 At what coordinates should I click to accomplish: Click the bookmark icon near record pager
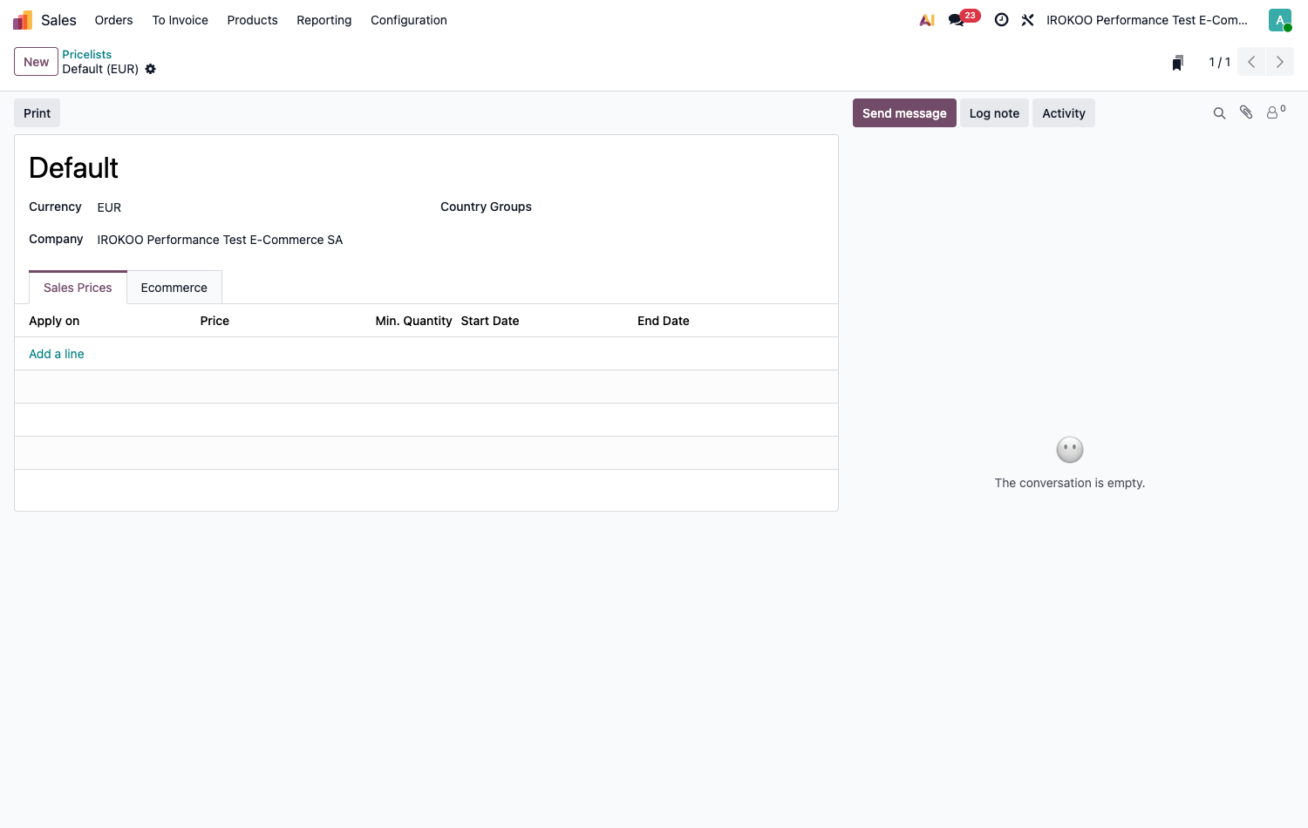(x=1178, y=62)
